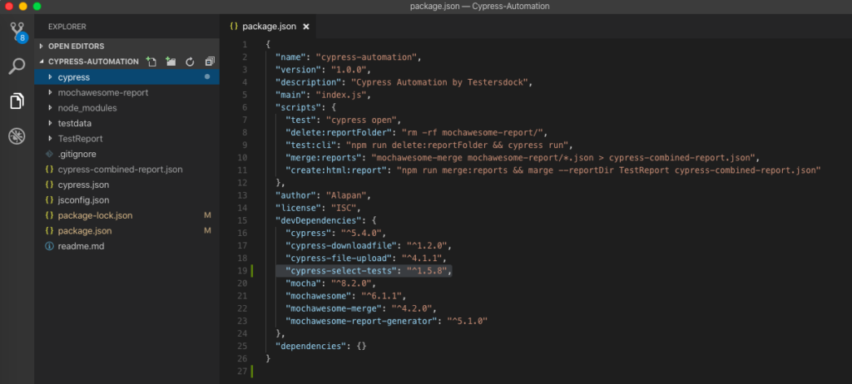The width and height of the screenshot is (852, 384).
Task: Click the New File icon
Action: (151, 62)
